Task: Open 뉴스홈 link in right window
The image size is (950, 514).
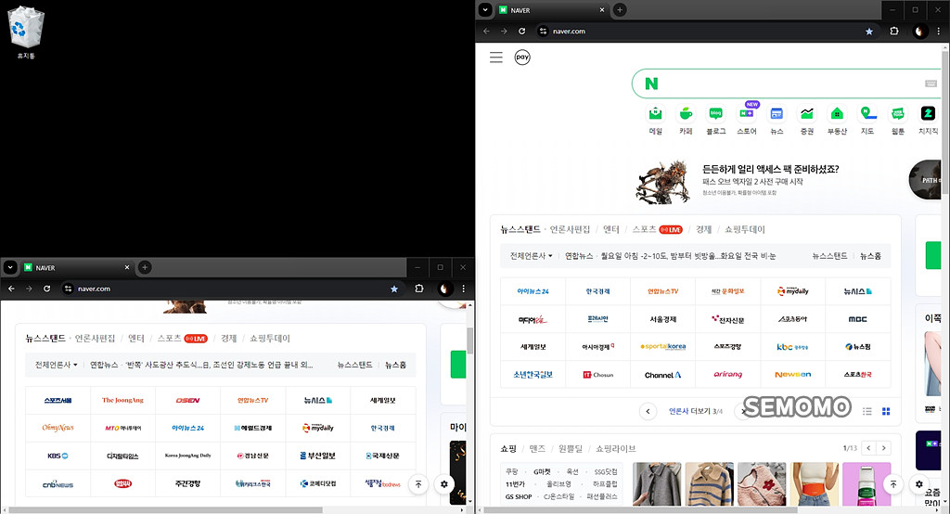Action: pyautogui.click(x=870, y=256)
